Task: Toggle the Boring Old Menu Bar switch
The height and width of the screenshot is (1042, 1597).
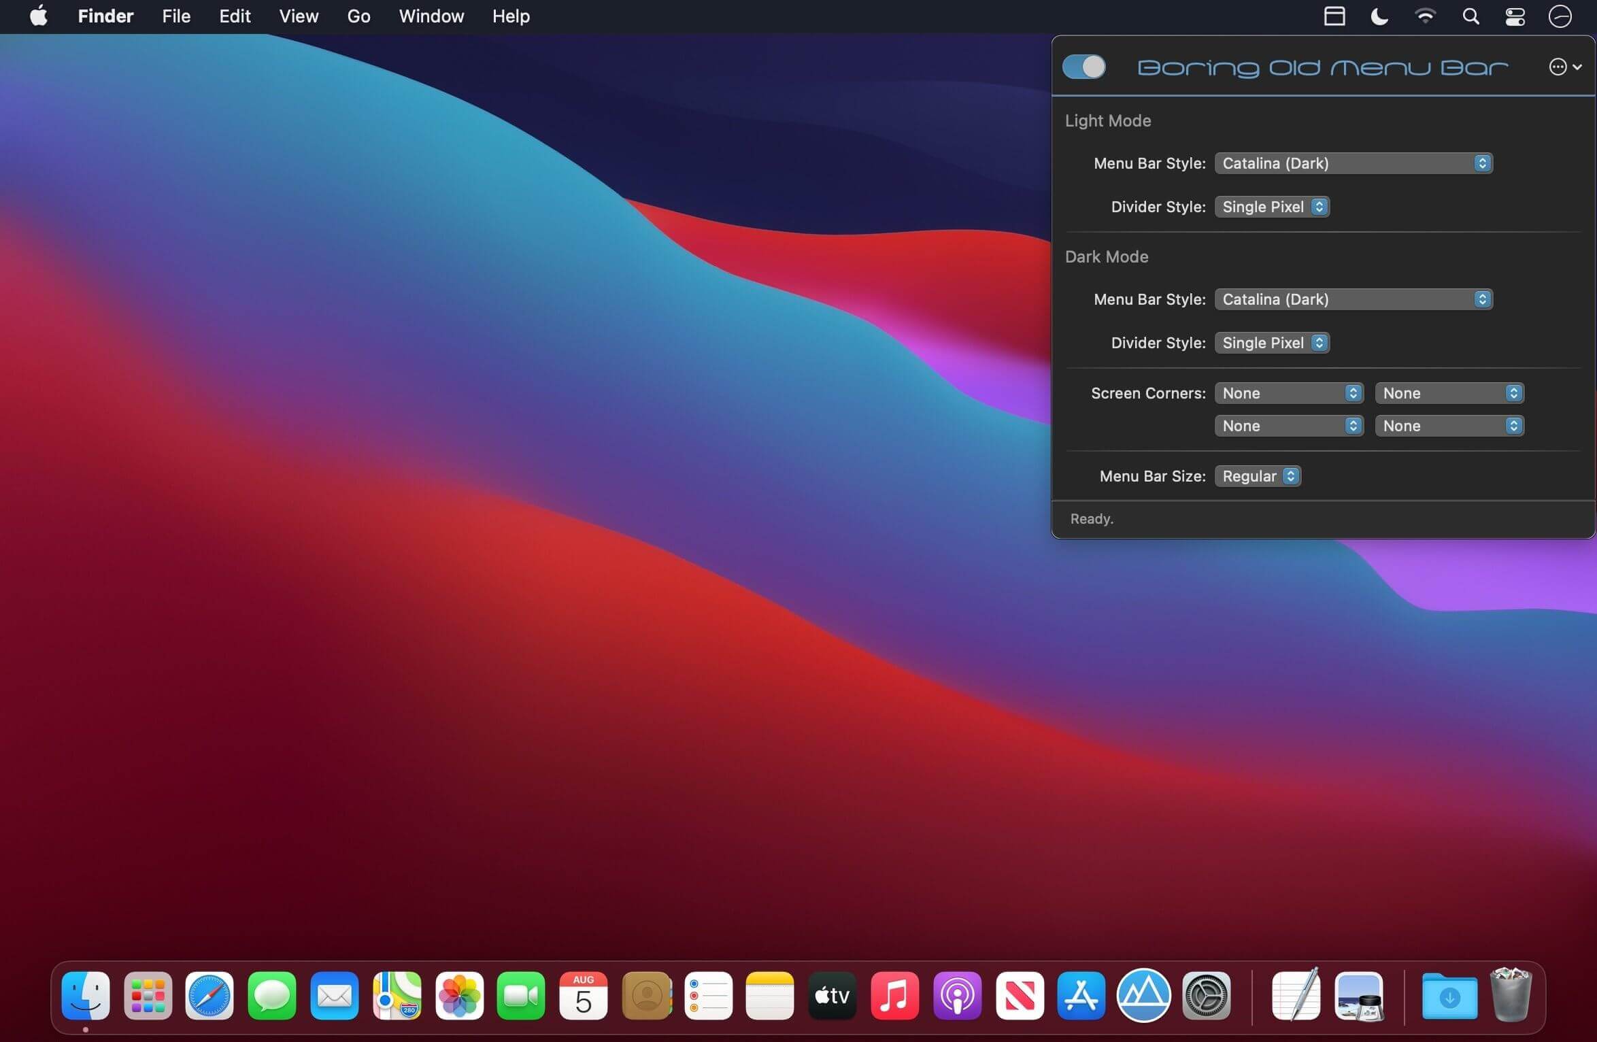Action: coord(1083,67)
